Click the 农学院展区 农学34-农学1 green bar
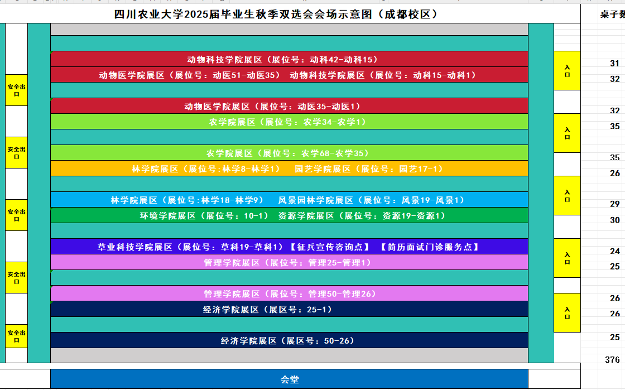Image resolution: width=625 pixels, height=390 pixels. tap(289, 122)
